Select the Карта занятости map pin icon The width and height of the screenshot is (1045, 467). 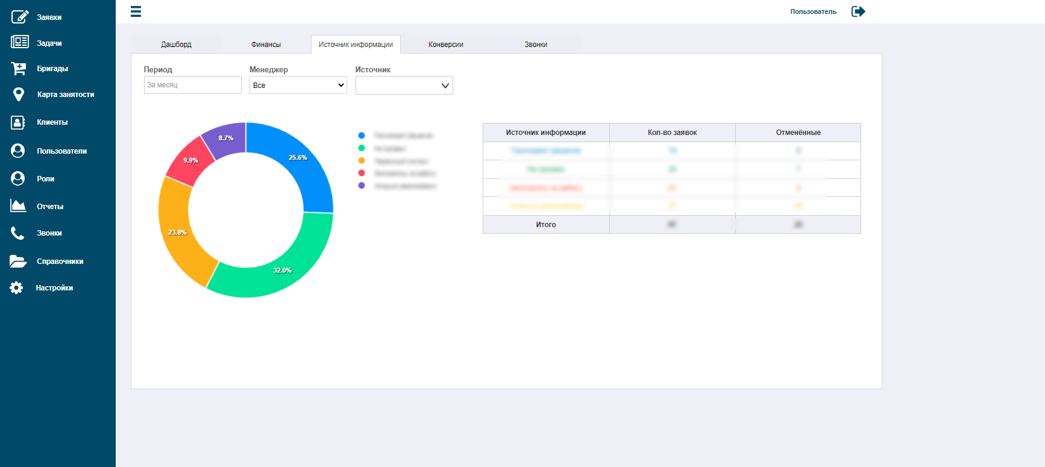click(19, 95)
